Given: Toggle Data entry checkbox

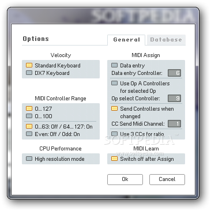Looking at the screenshot, I should [114, 65].
